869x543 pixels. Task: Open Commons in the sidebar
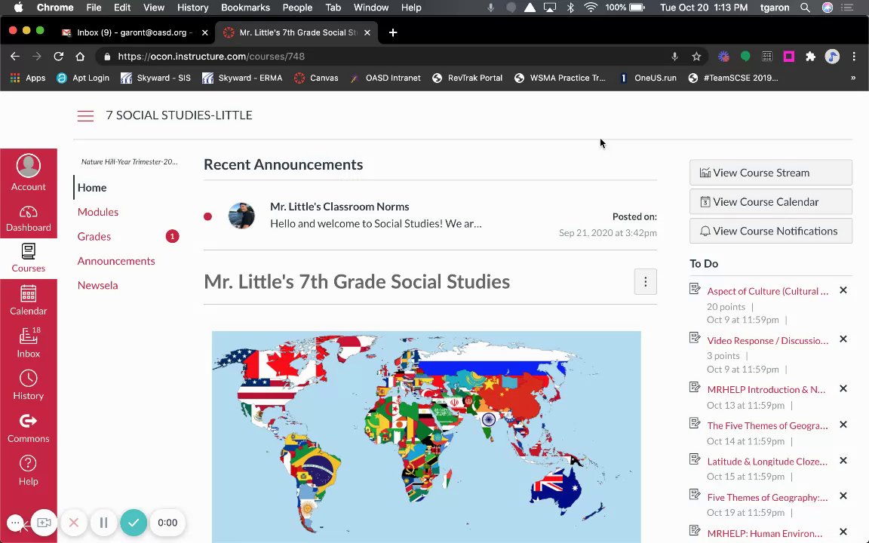[x=28, y=428]
